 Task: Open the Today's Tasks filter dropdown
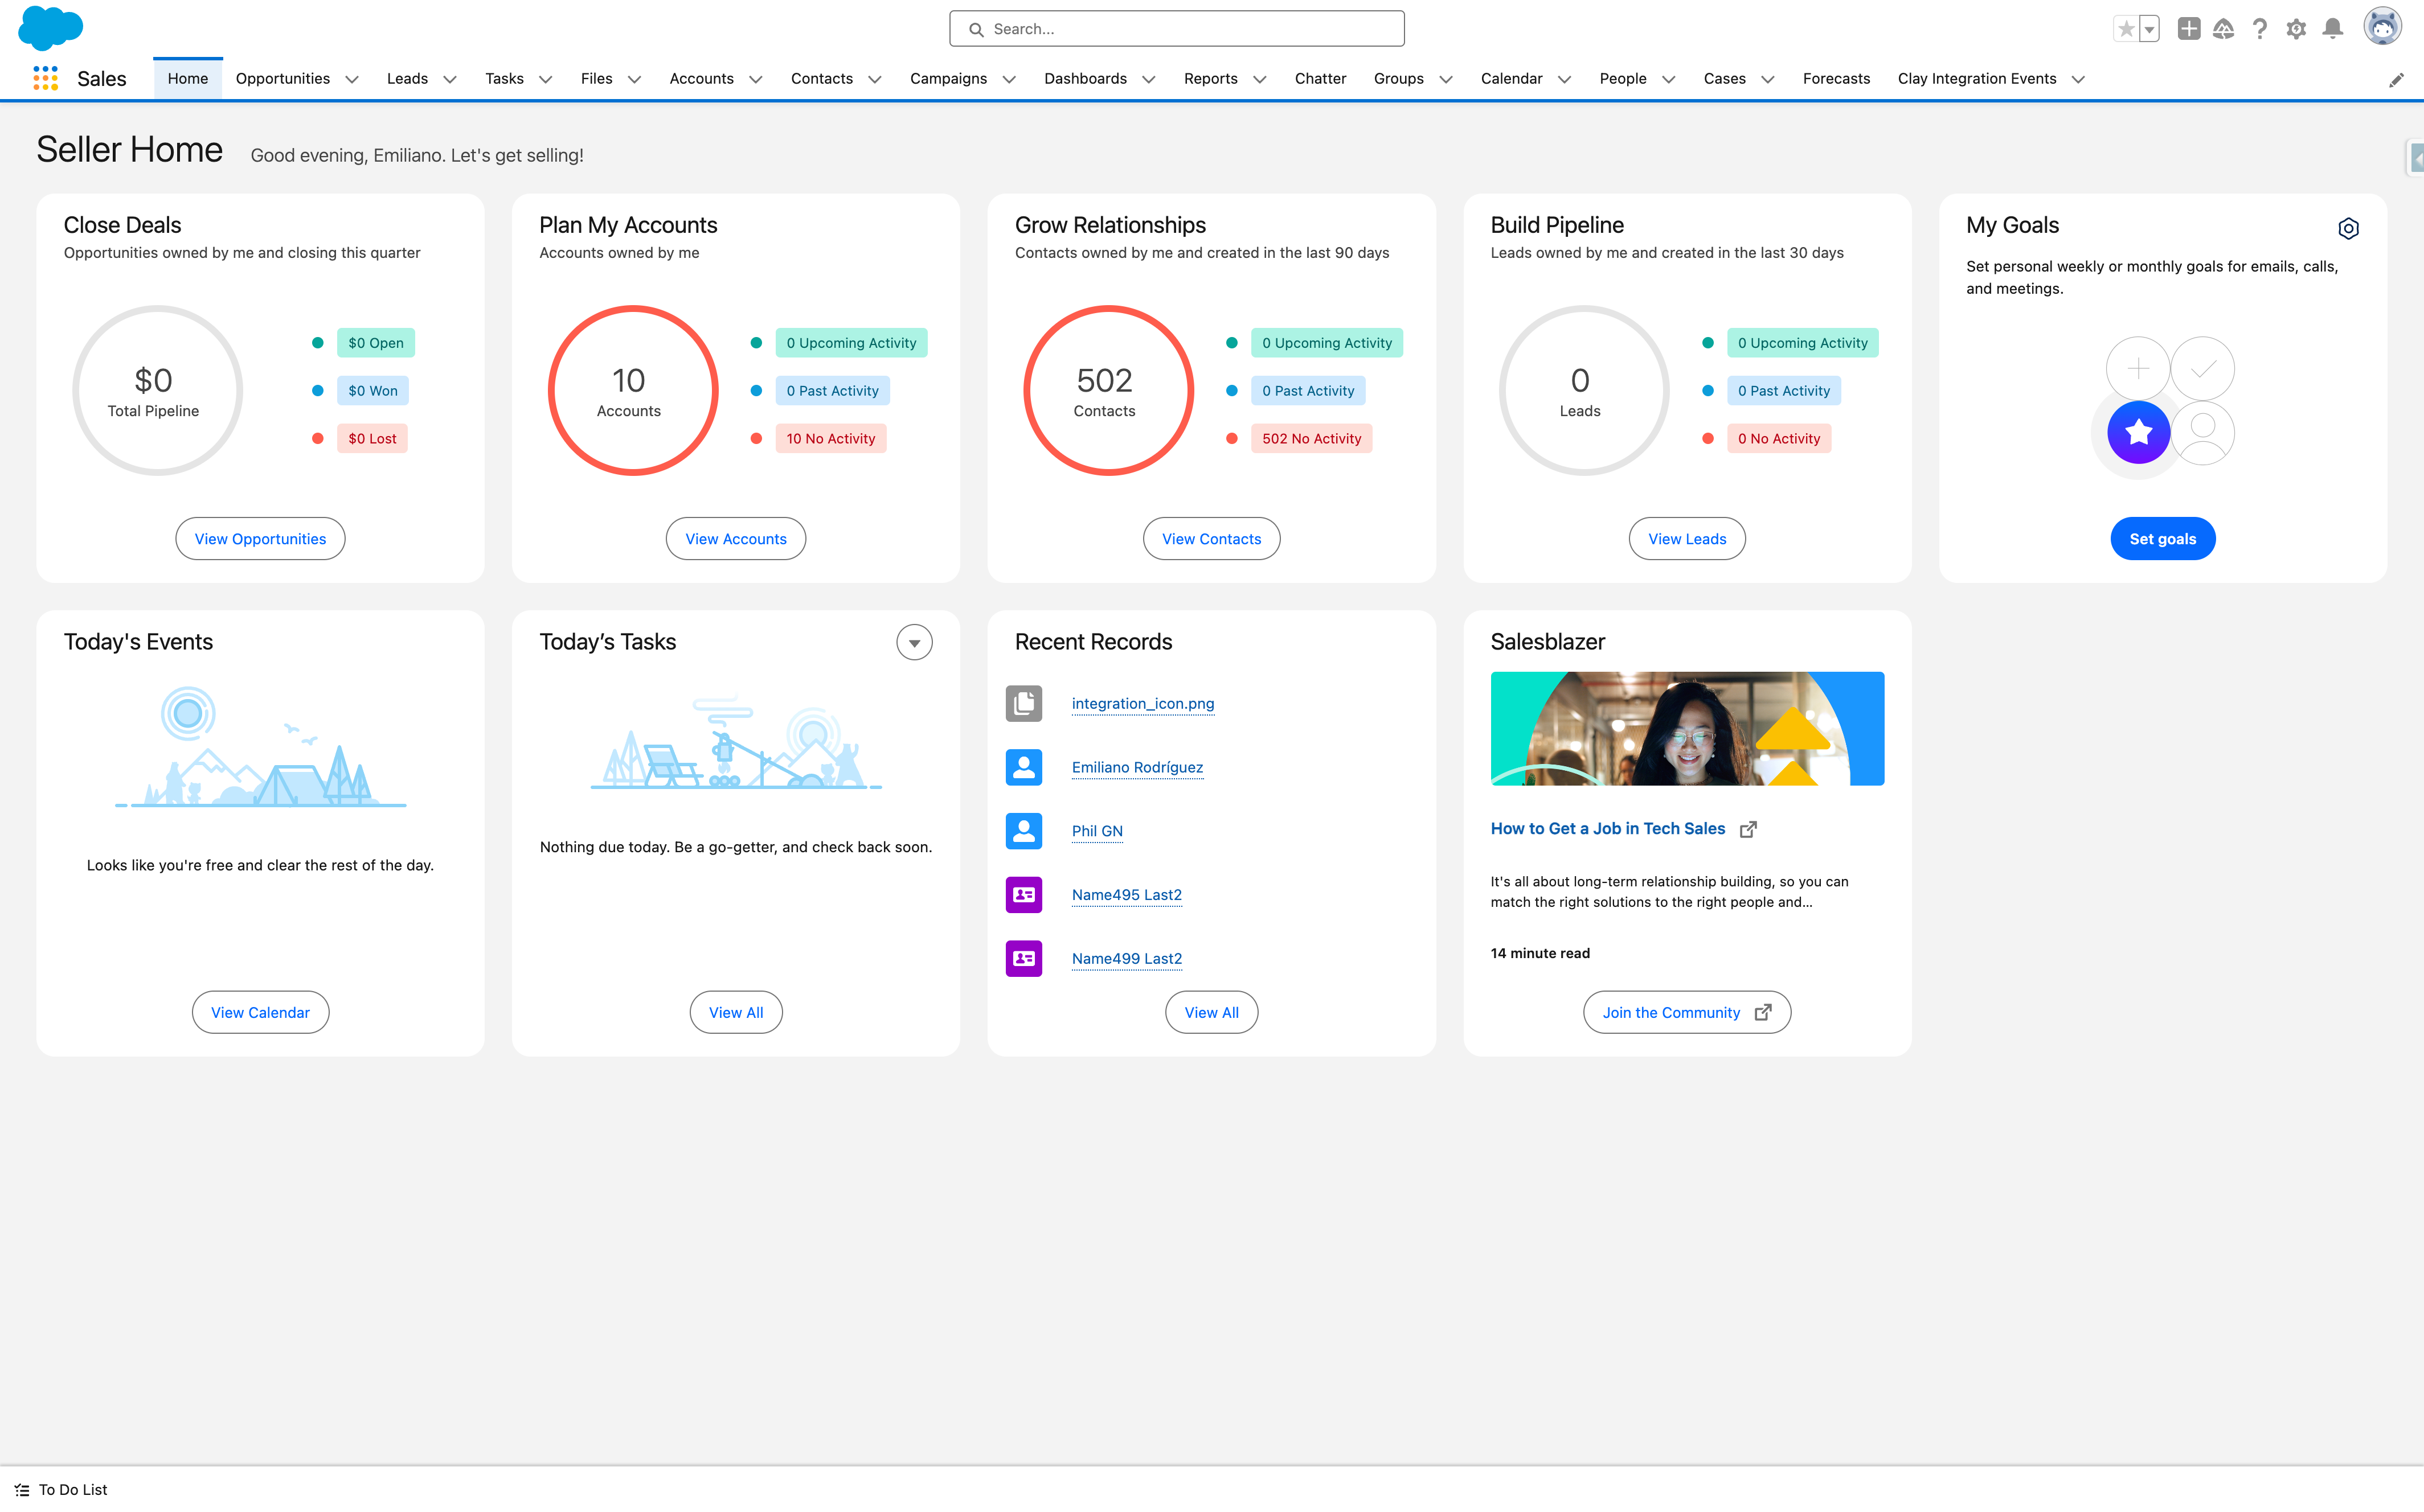coord(914,643)
